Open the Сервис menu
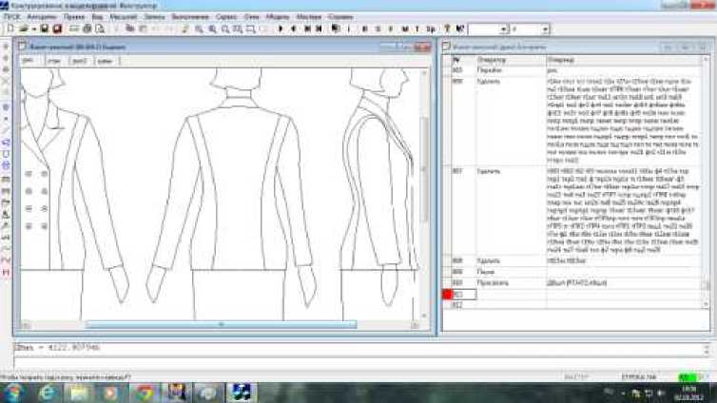The height and width of the screenshot is (403, 717). [226, 16]
